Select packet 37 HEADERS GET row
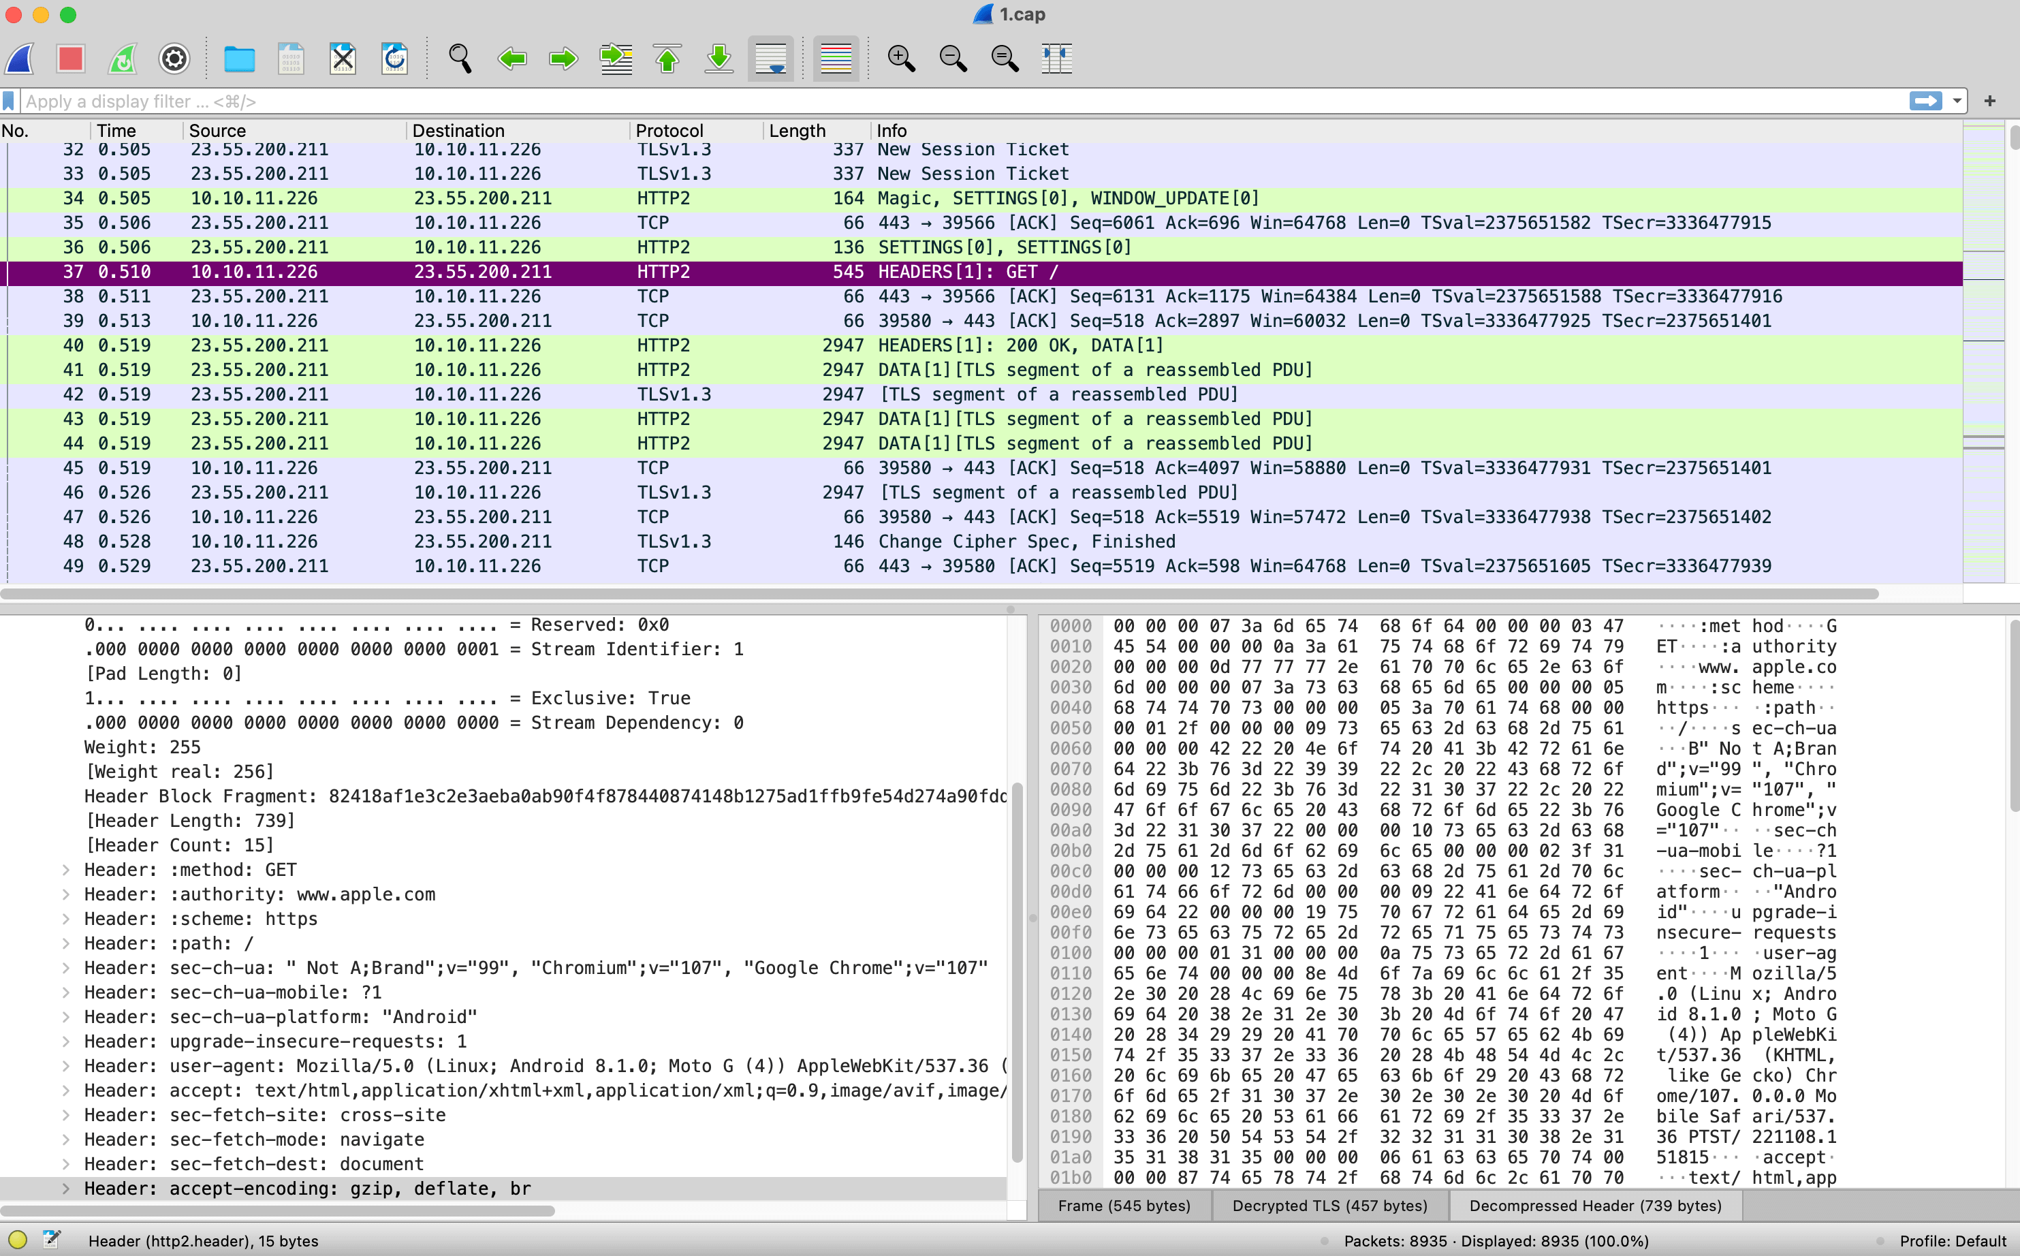The width and height of the screenshot is (2020, 1256). pyautogui.click(x=981, y=272)
